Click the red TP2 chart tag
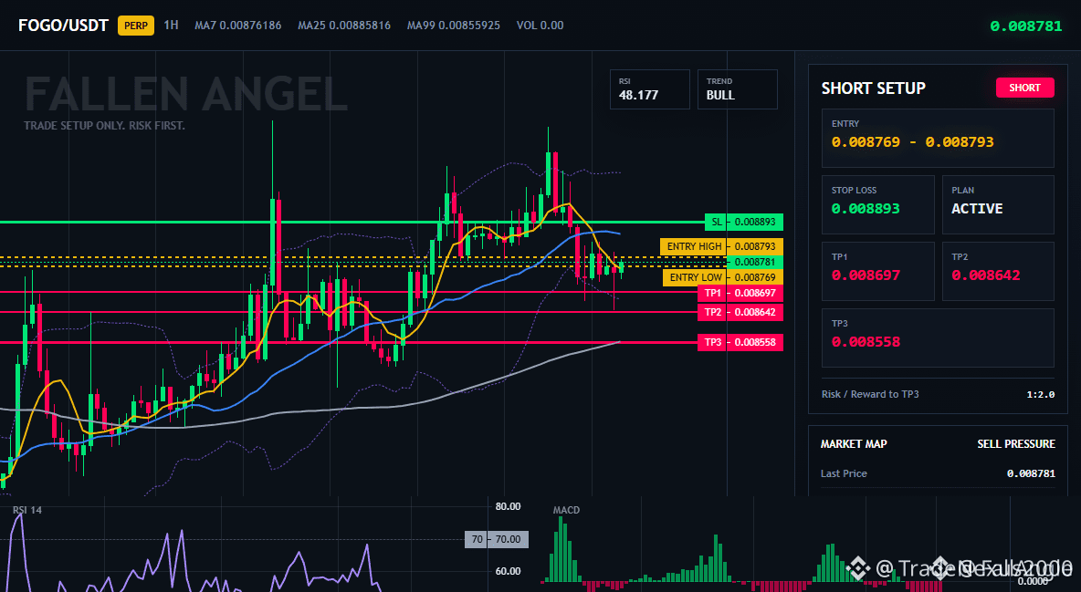This screenshot has height=592, width=1081. (x=740, y=312)
